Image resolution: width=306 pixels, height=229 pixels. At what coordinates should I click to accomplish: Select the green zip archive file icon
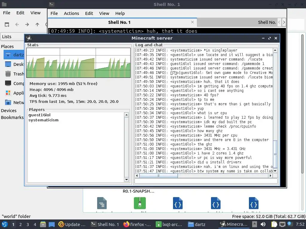pyautogui.click(x=140, y=203)
